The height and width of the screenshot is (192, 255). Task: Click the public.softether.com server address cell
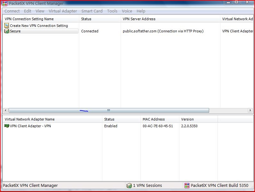pyautogui.click(x=163, y=31)
